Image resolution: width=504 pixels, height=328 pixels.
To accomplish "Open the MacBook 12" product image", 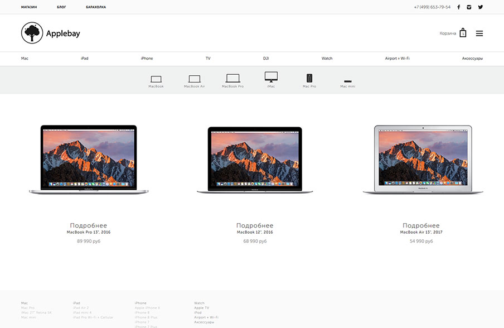I will pyautogui.click(x=255, y=160).
